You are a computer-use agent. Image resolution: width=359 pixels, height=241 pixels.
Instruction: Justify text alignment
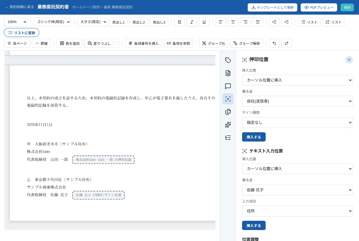tap(258, 22)
